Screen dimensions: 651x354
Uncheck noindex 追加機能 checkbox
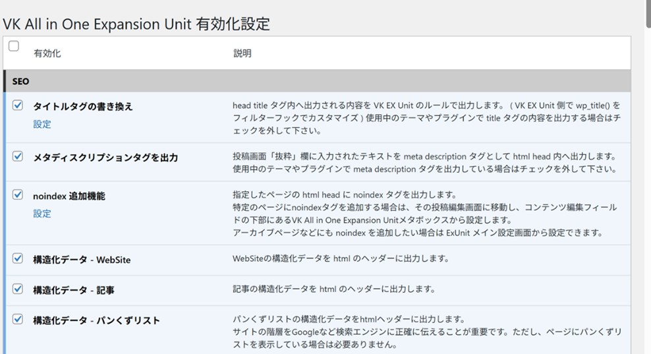(17, 194)
